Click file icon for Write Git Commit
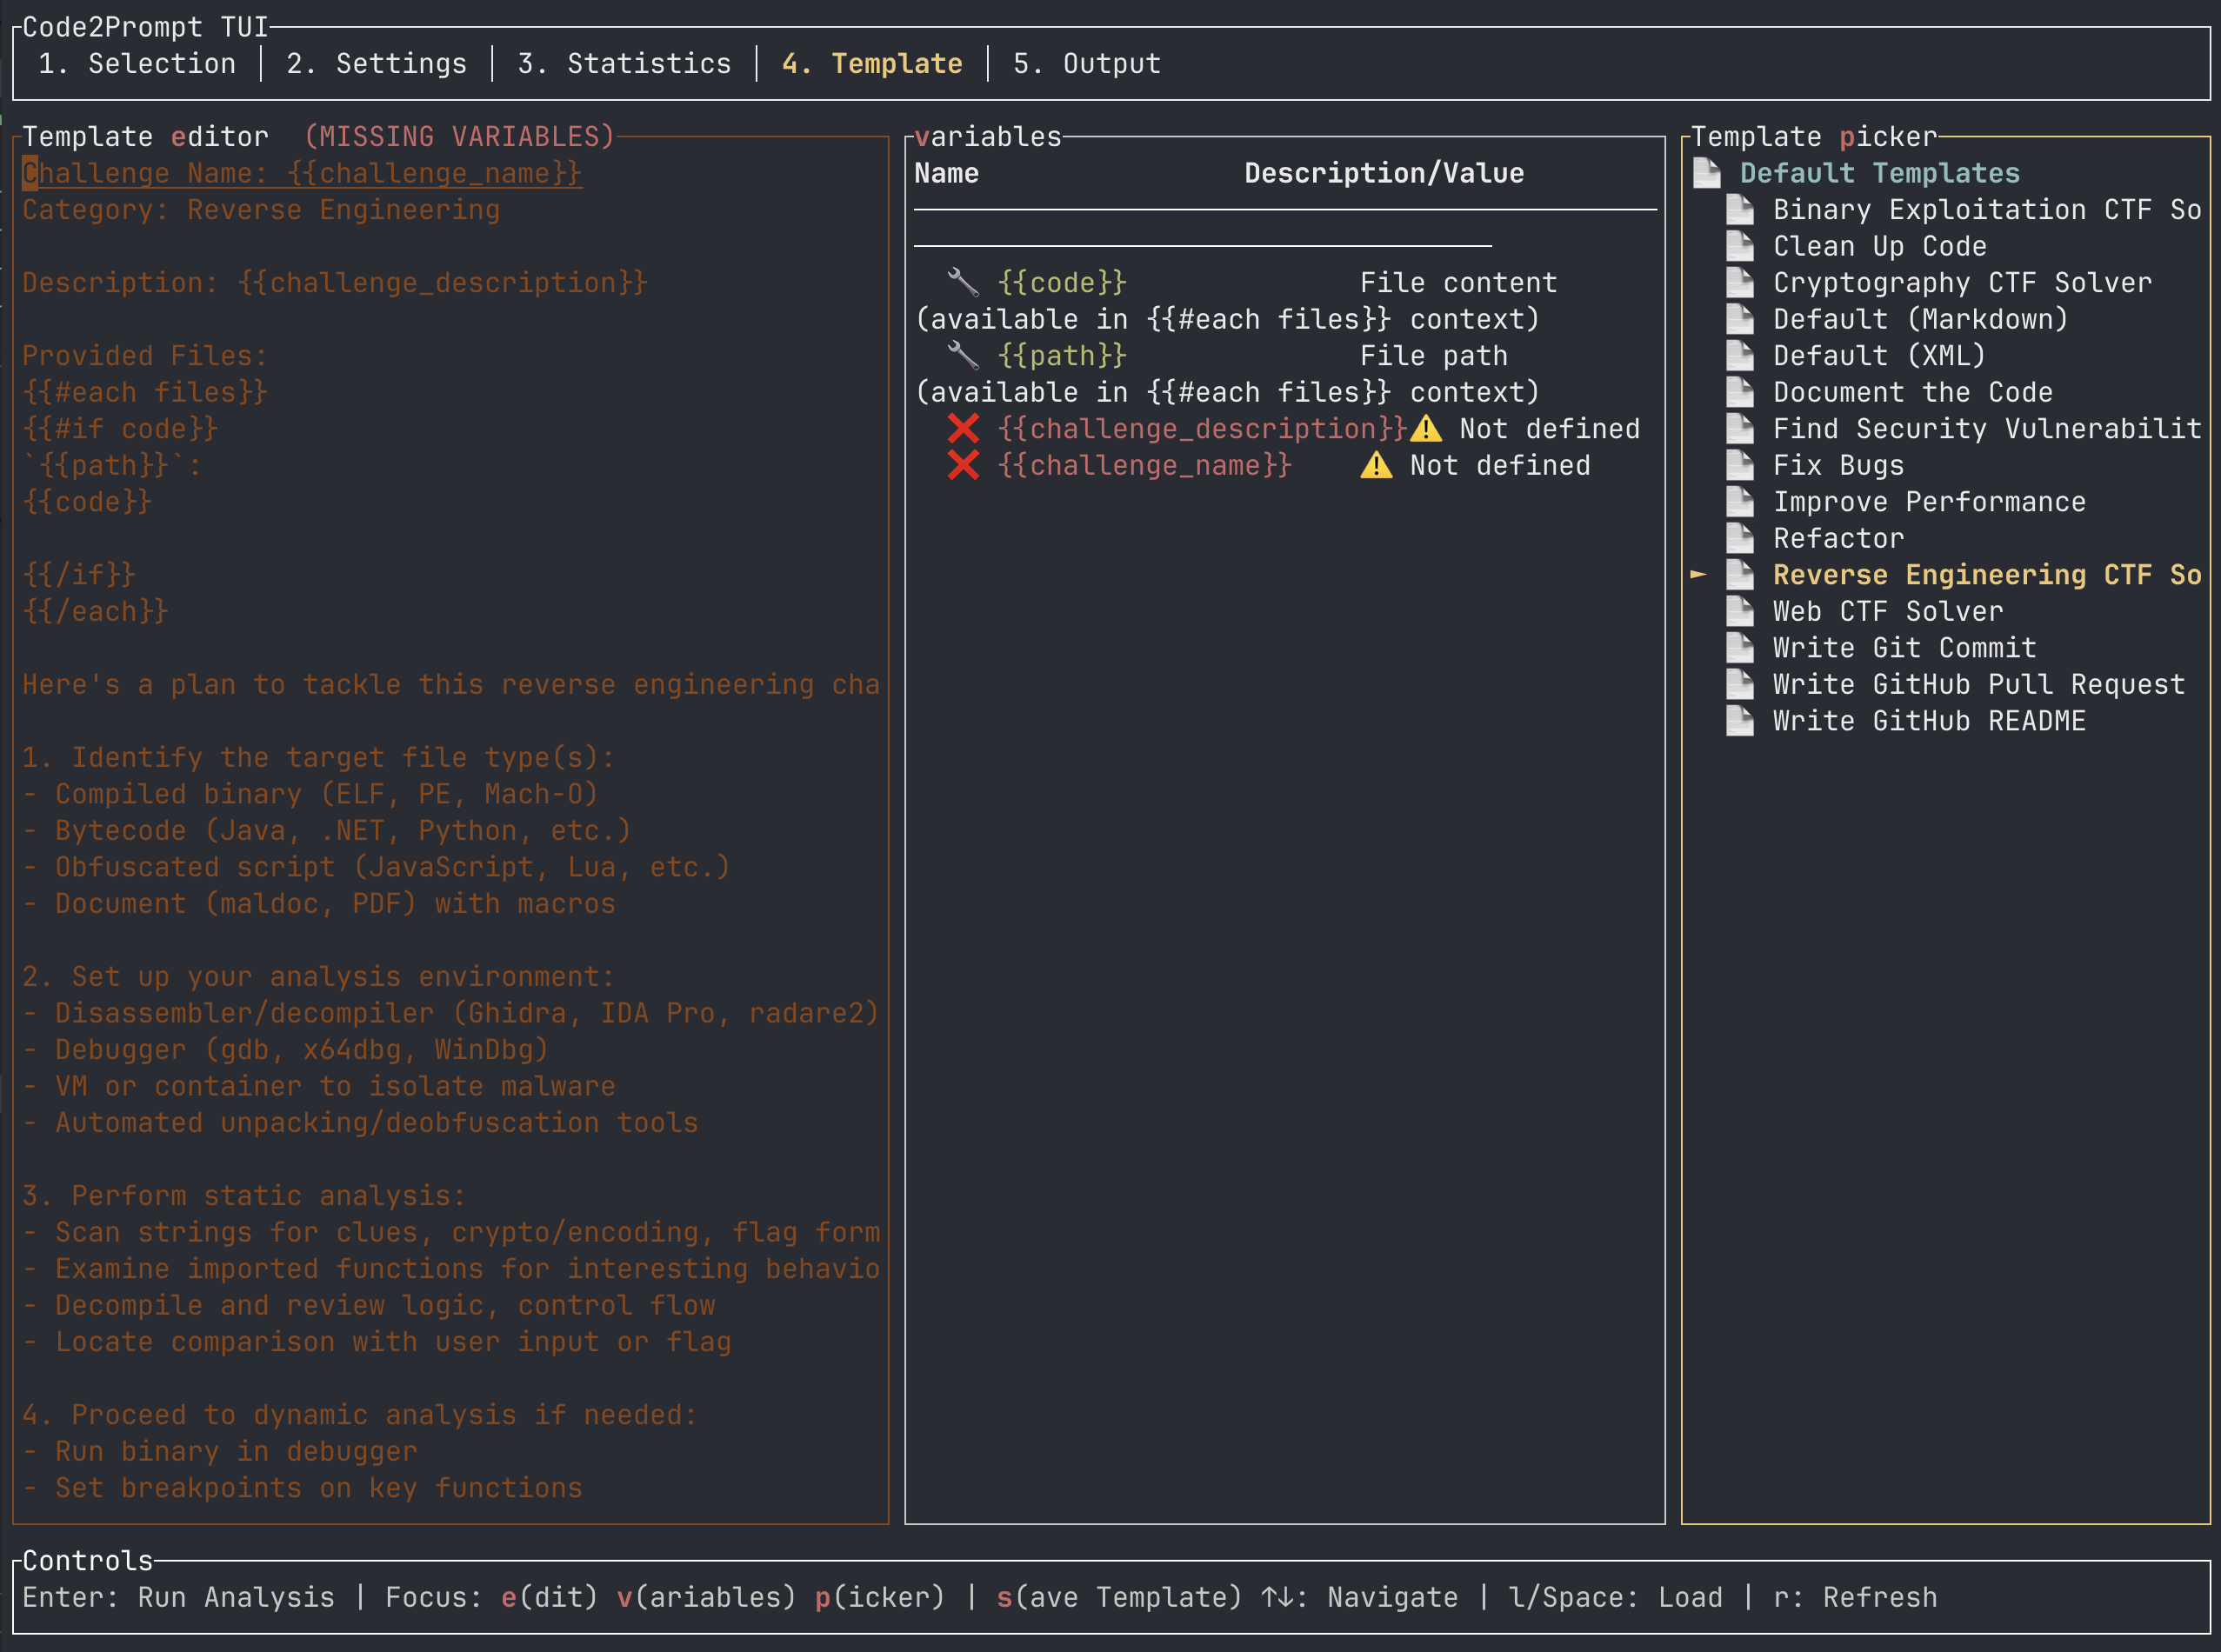The image size is (2221, 1652). coord(1740,648)
